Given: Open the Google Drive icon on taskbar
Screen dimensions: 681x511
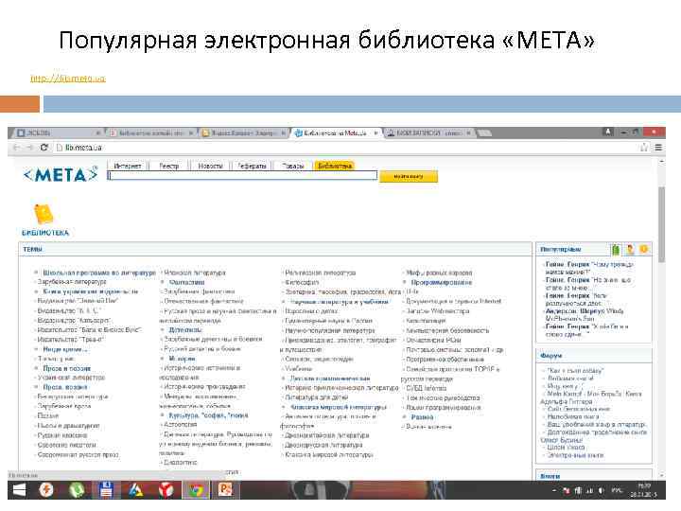Looking at the screenshot, I should 136,490.
